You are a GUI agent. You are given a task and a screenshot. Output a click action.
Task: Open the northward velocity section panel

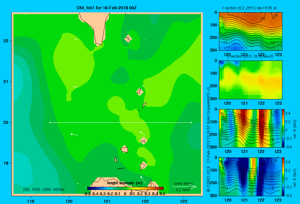coord(250,128)
